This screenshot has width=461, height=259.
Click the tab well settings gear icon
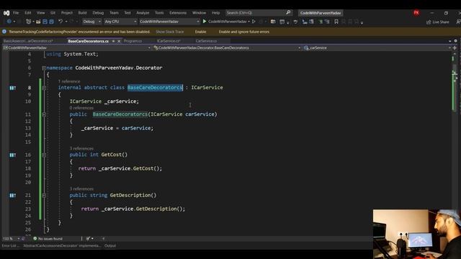click(x=456, y=41)
